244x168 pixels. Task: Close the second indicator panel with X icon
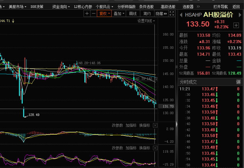(x=155, y=148)
